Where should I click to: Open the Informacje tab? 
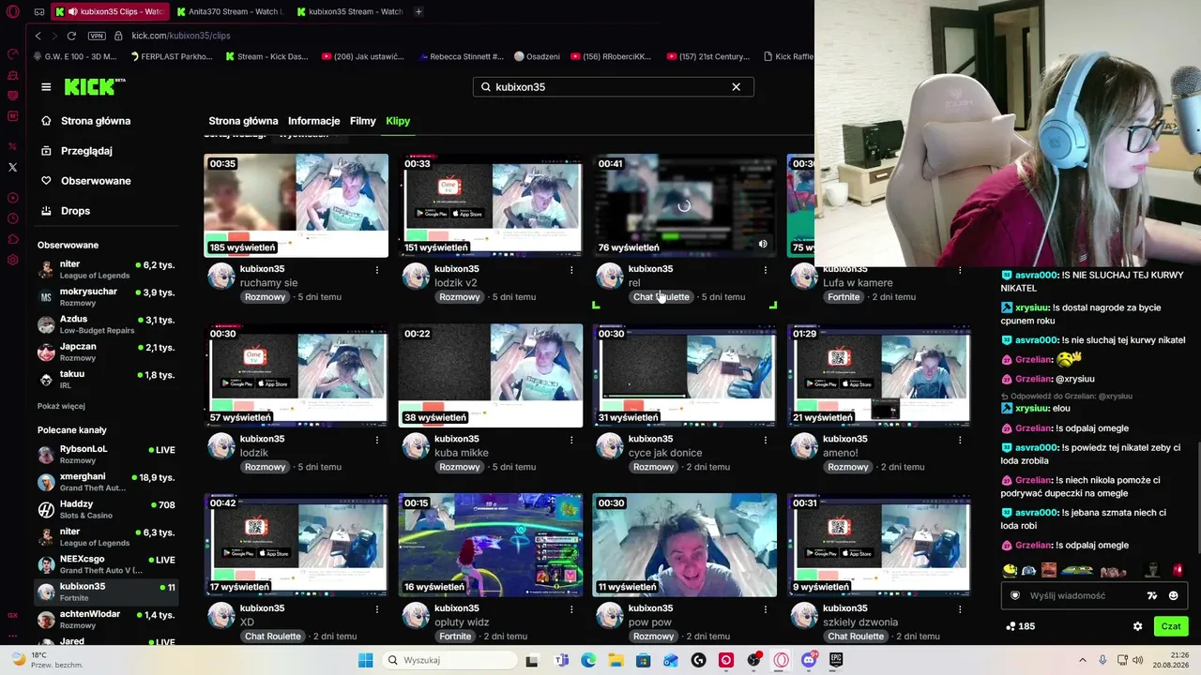coord(314,121)
